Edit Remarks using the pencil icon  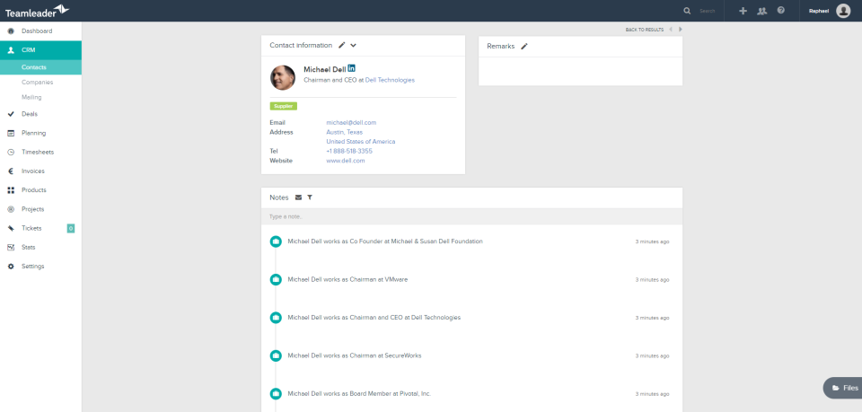tap(524, 46)
